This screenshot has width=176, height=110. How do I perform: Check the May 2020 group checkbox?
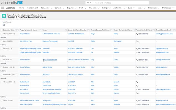coord(1,49)
